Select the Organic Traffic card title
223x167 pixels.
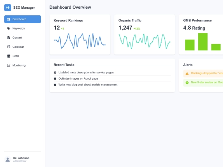click(130, 21)
